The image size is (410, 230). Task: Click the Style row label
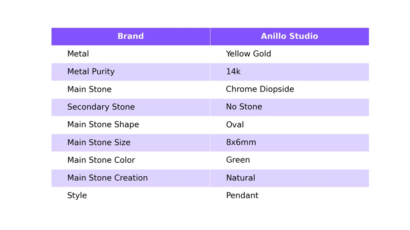(77, 196)
